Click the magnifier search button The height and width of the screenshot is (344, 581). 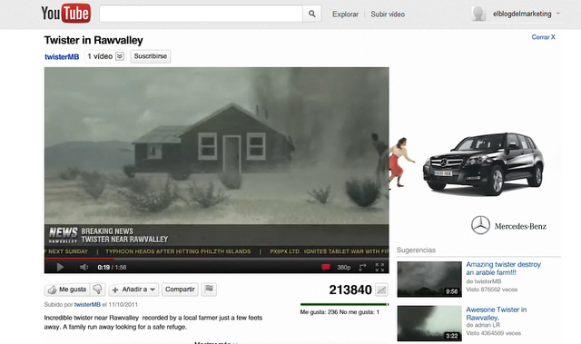[x=312, y=14]
